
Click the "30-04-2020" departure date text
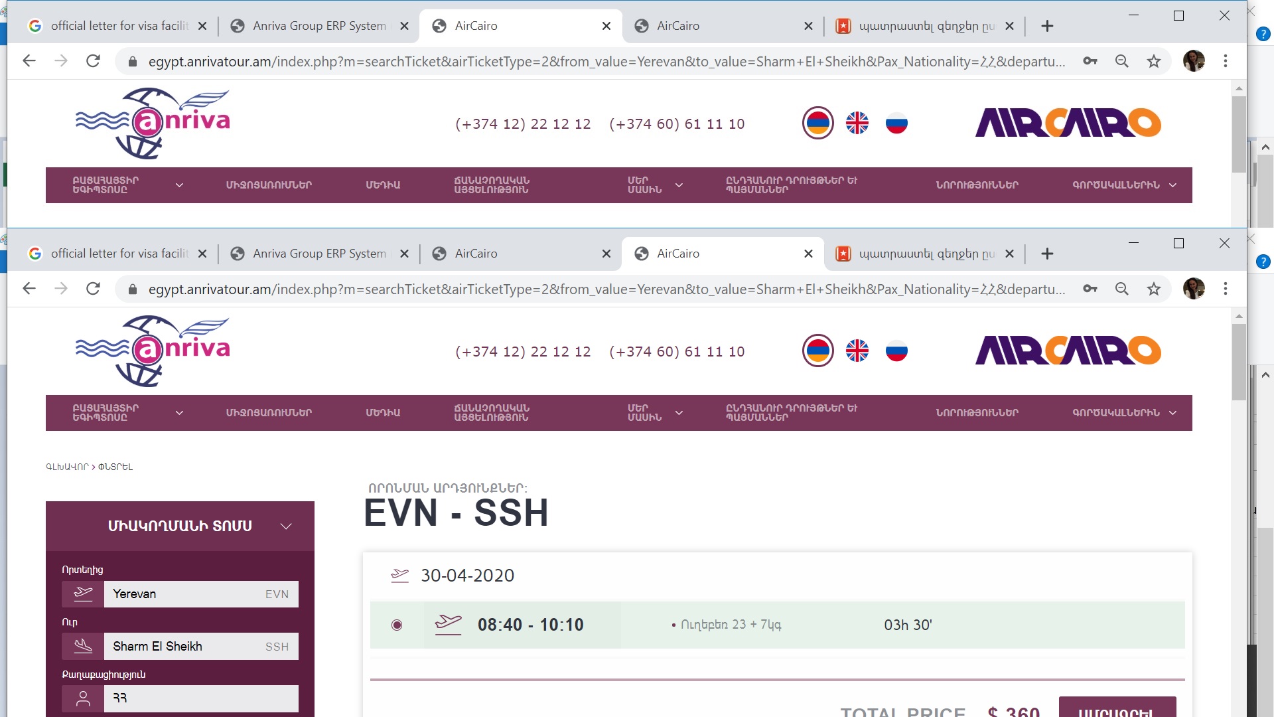coord(468,576)
